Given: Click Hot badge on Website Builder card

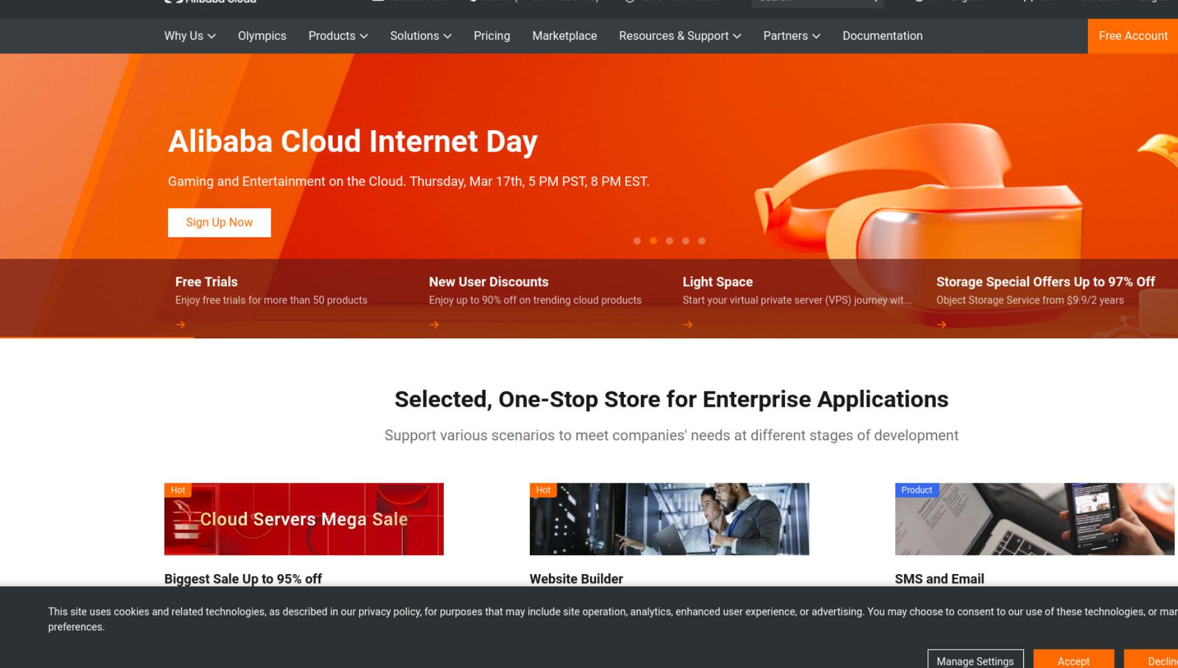Looking at the screenshot, I should click(543, 490).
